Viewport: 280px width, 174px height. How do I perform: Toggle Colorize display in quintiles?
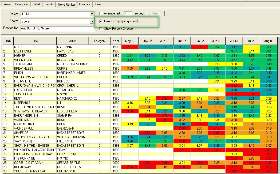(101, 21)
